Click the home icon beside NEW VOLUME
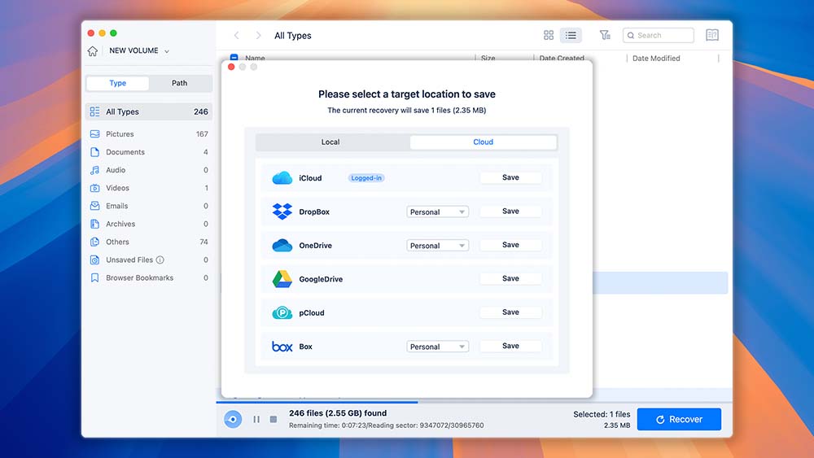This screenshot has height=458, width=814. pyautogui.click(x=93, y=50)
